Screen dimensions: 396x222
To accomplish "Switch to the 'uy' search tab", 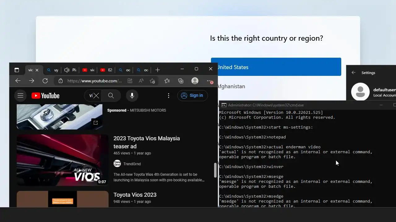I will [52, 70].
